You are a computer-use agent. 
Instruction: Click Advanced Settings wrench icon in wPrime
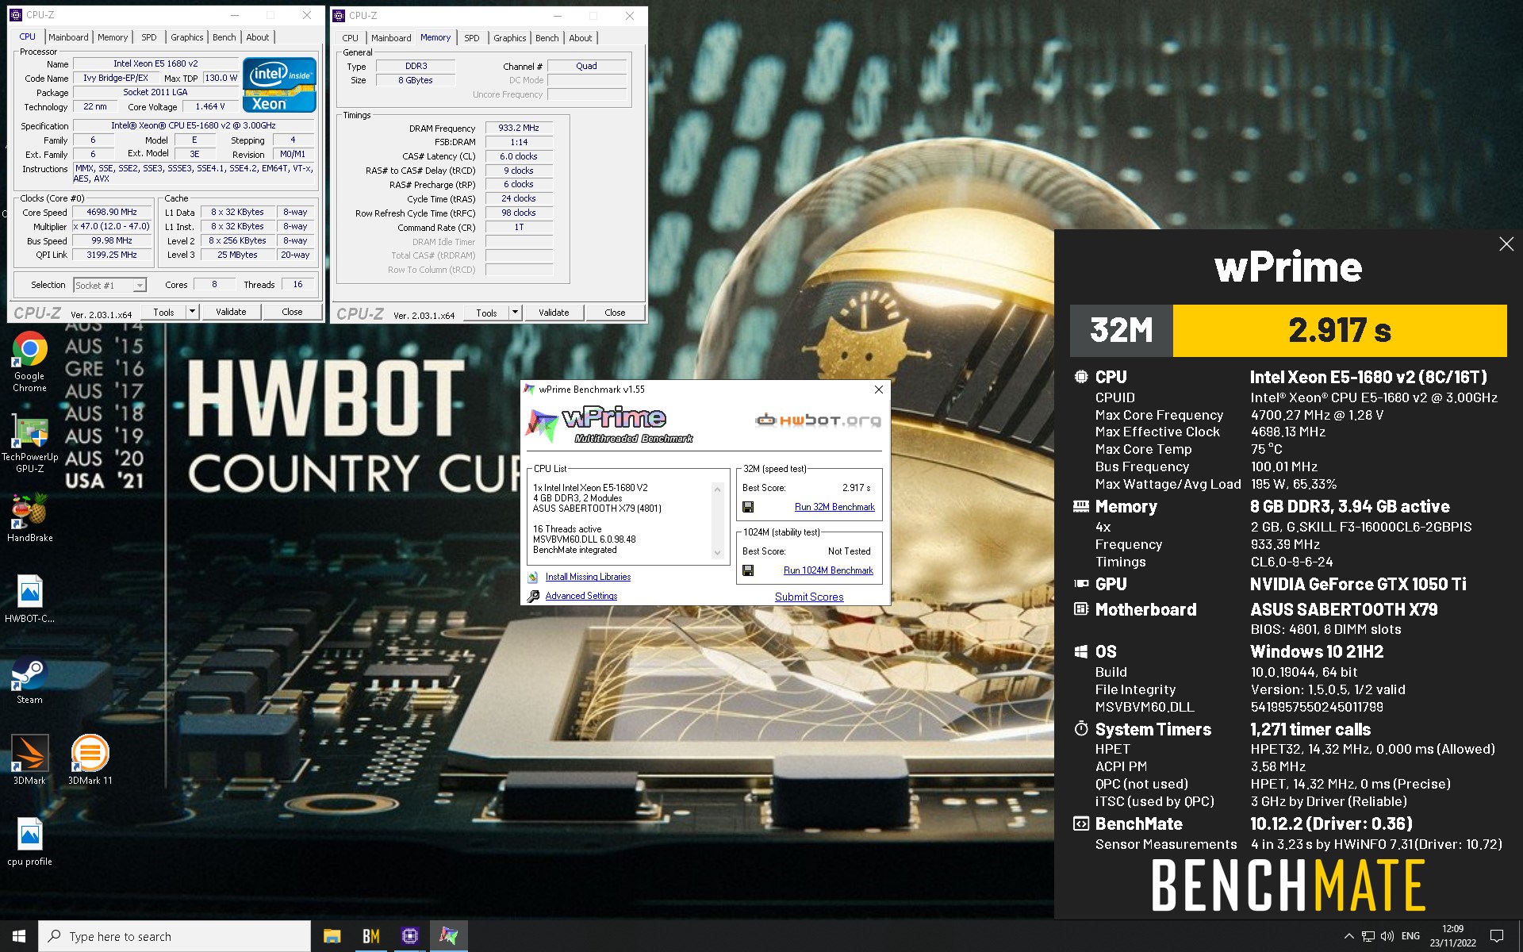click(533, 596)
